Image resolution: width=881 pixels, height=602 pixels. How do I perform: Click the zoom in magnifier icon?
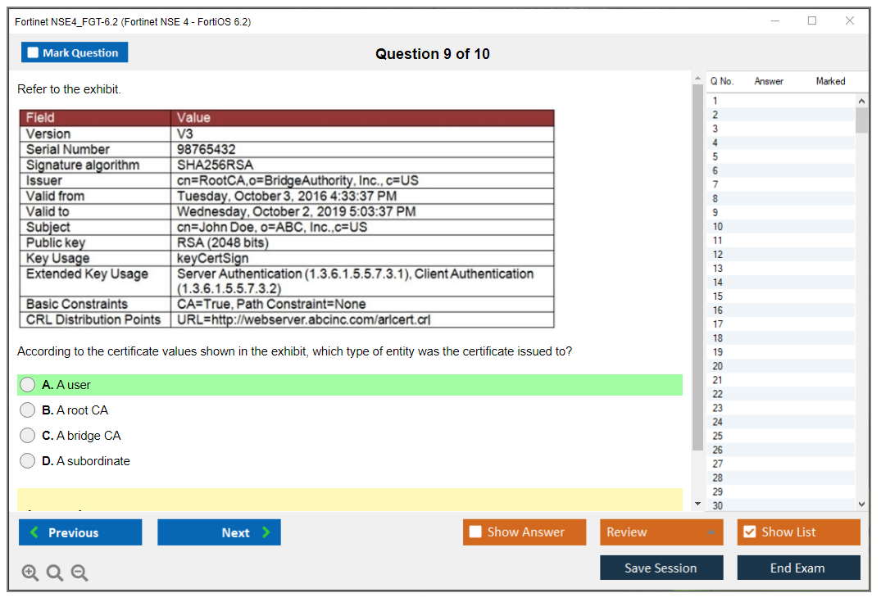pos(30,573)
